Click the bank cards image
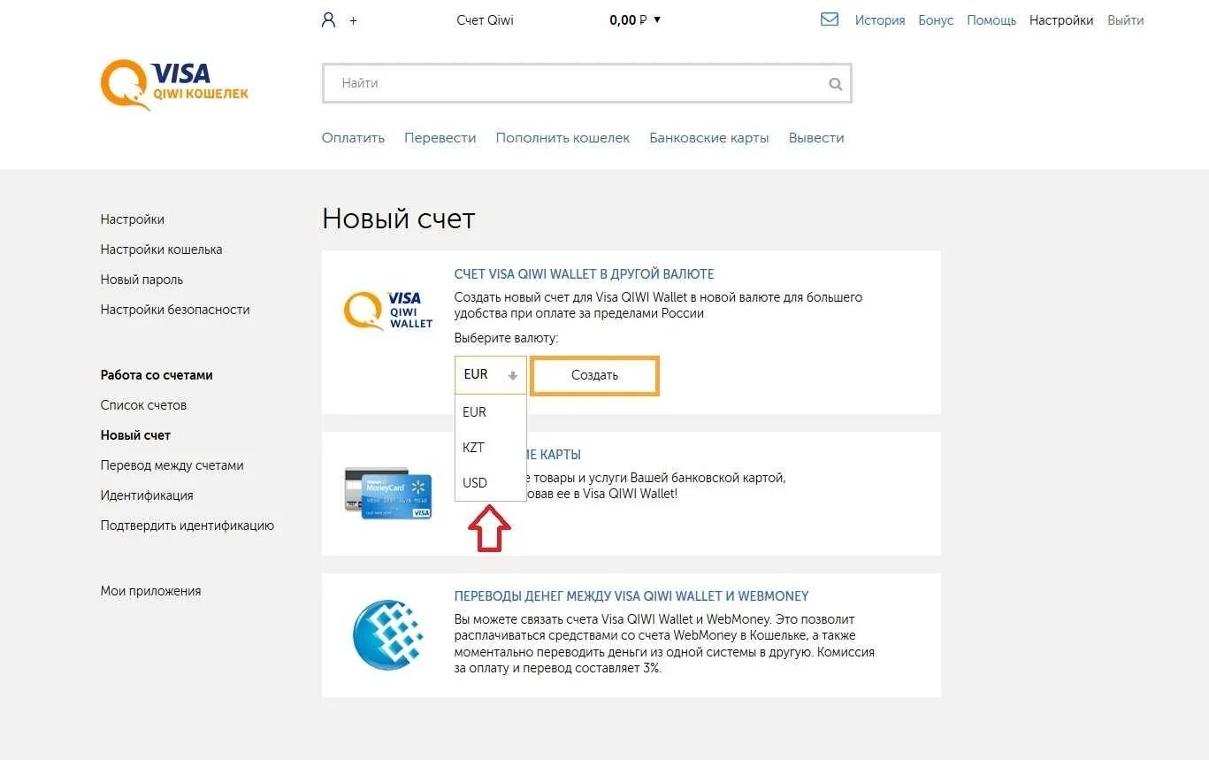Image resolution: width=1209 pixels, height=760 pixels. (388, 493)
